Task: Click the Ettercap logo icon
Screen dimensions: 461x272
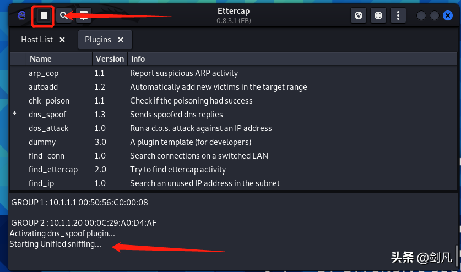Action: (21, 15)
